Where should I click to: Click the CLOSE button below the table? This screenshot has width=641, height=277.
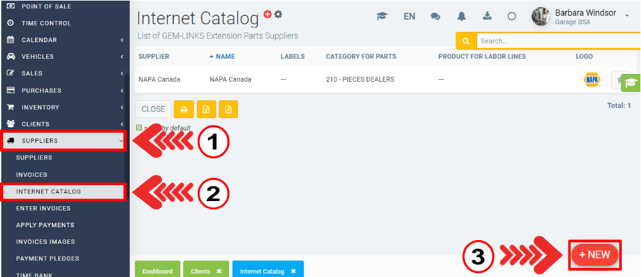[x=153, y=109]
